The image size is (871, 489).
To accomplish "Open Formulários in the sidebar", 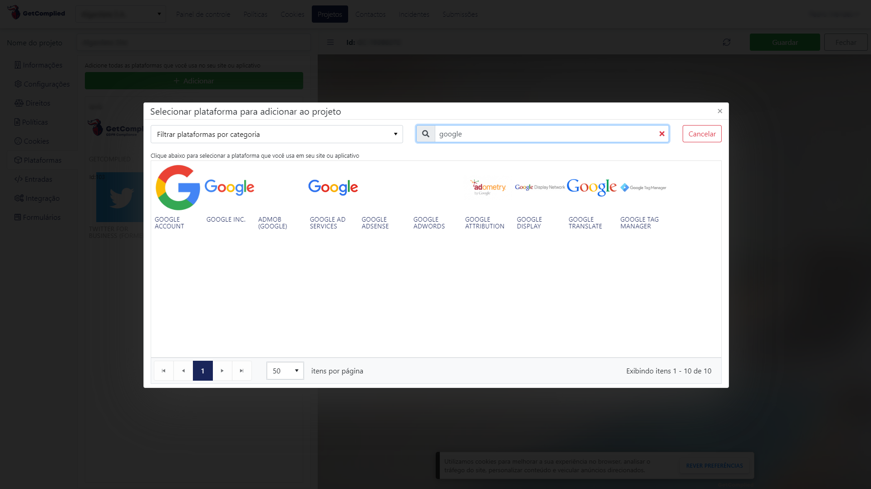I will coord(37,218).
